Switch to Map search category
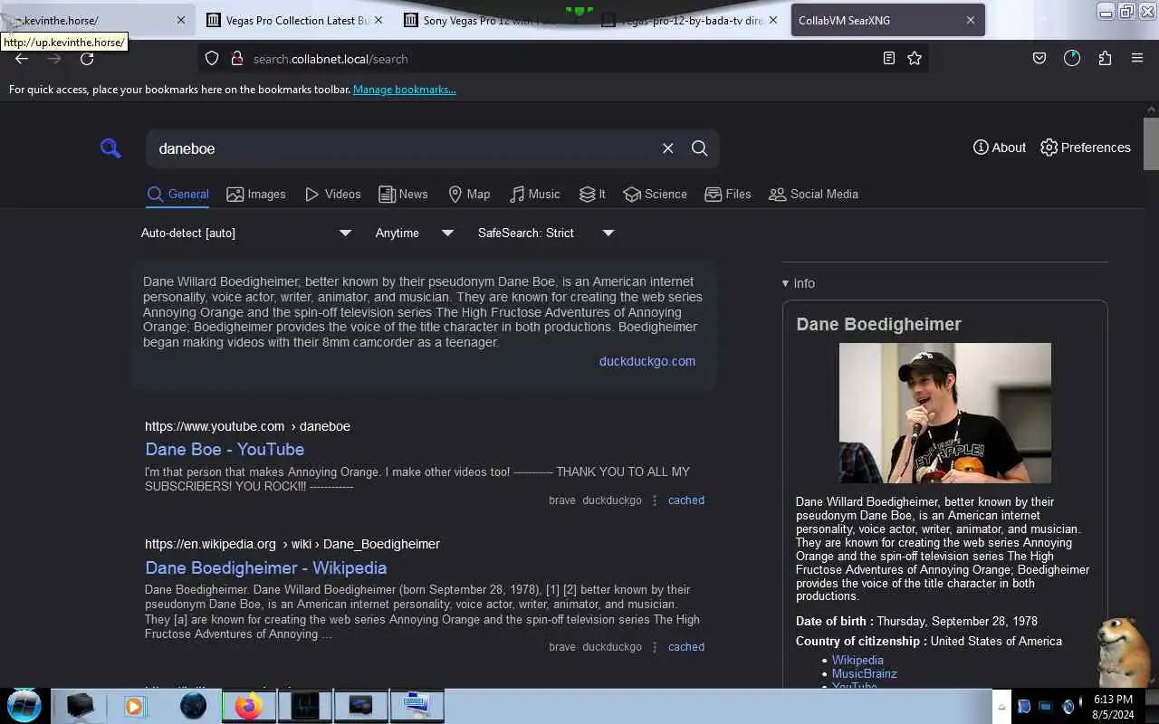This screenshot has height=724, width=1159. click(469, 194)
